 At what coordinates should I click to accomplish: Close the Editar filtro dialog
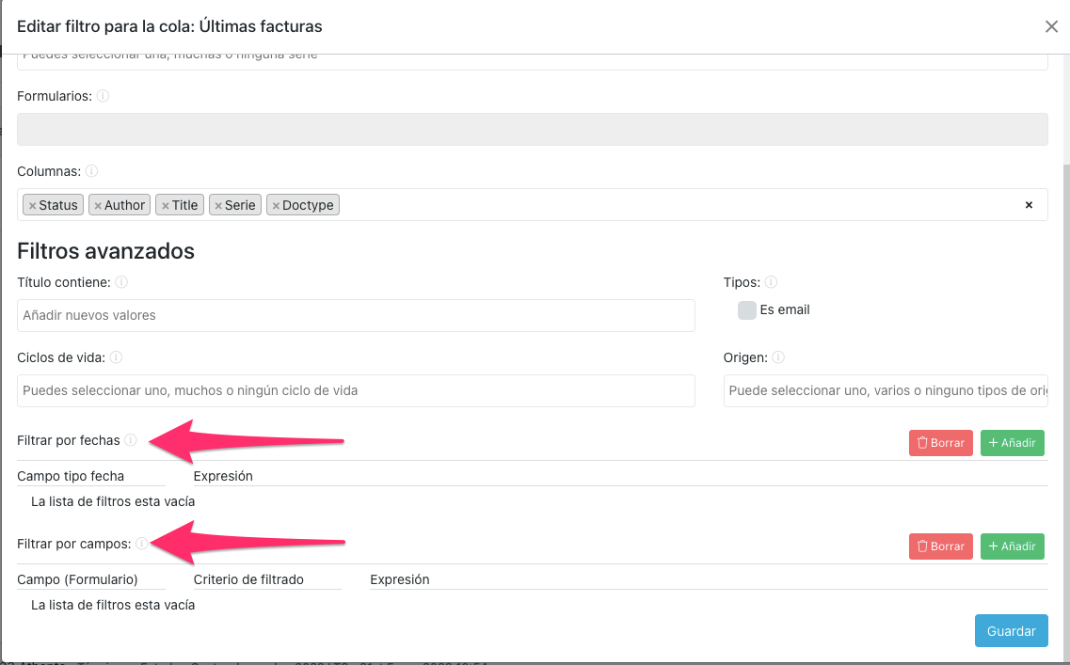point(1051,27)
